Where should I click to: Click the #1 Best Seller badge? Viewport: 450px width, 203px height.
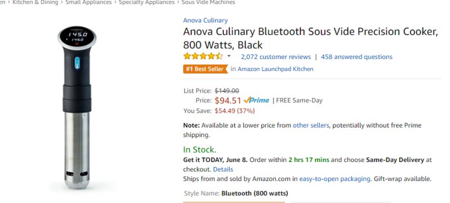(205, 69)
